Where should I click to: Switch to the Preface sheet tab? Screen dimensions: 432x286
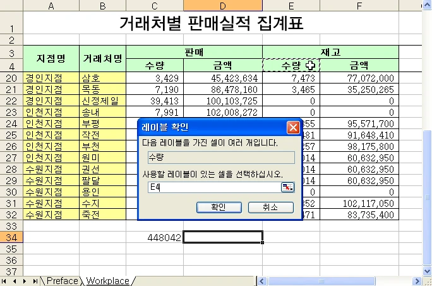tap(62, 281)
